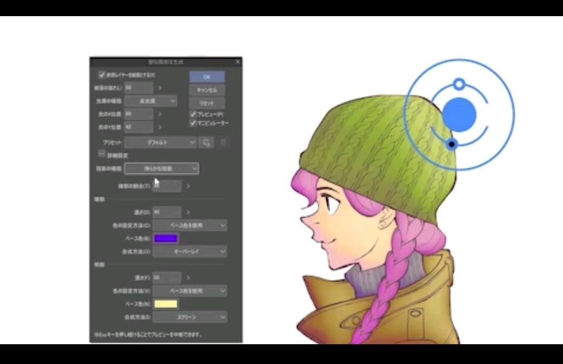Image resolution: width=563 pixels, height=364 pixels.
Task: Click the large blue light source circle on canvas
Action: [x=459, y=115]
